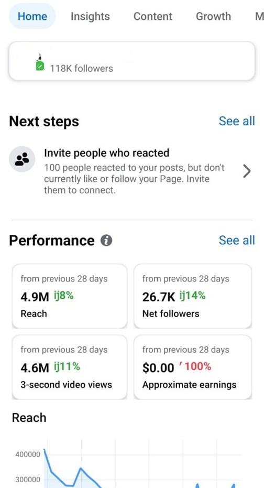This screenshot has width=264, height=488.
Task: Tap the people icon beside Invite people
Action: coord(22,159)
